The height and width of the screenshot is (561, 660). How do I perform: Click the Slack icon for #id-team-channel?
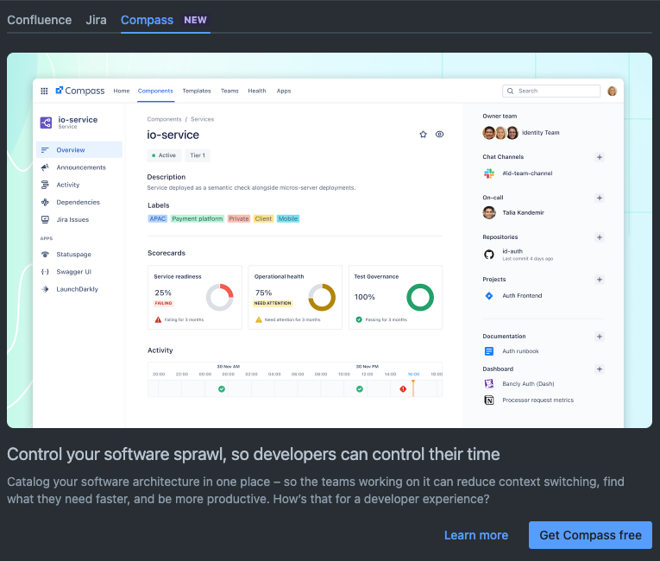coord(488,173)
